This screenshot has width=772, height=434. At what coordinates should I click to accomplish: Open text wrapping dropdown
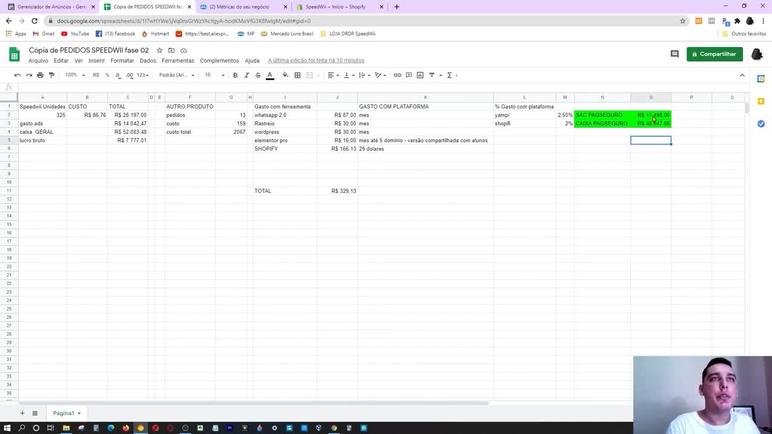tap(364, 75)
